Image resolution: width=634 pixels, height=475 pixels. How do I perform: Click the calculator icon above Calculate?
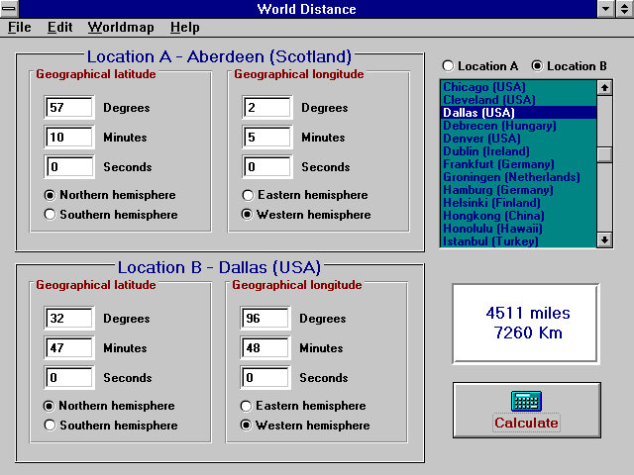tap(526, 401)
